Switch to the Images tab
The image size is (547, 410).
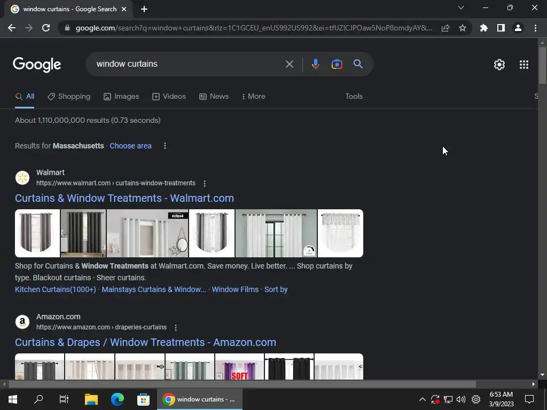click(121, 97)
